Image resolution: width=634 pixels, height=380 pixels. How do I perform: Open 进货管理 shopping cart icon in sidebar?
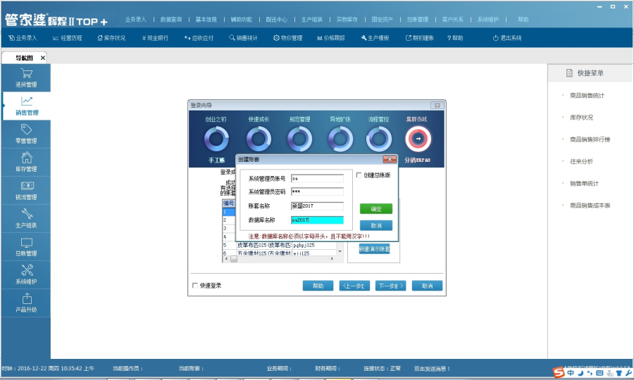point(26,74)
